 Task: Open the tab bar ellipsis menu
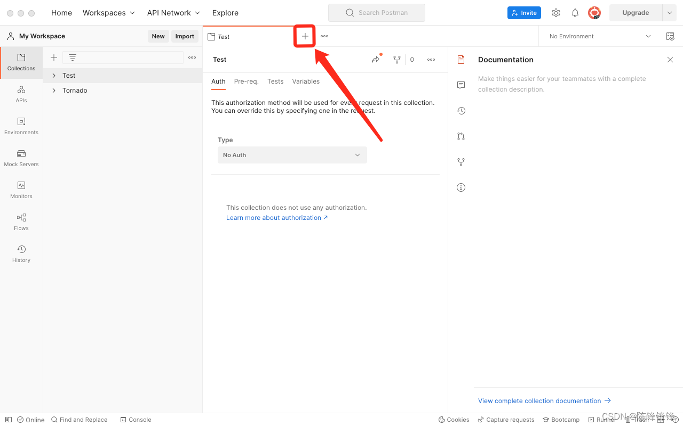point(324,36)
